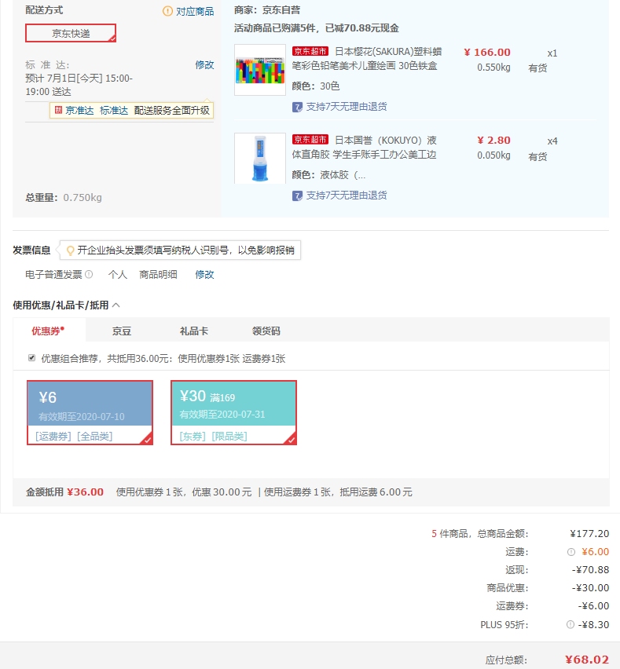The height and width of the screenshot is (669, 620).
Task: Open the 日本樱花(SAKURA) product title
Action: pos(367,59)
